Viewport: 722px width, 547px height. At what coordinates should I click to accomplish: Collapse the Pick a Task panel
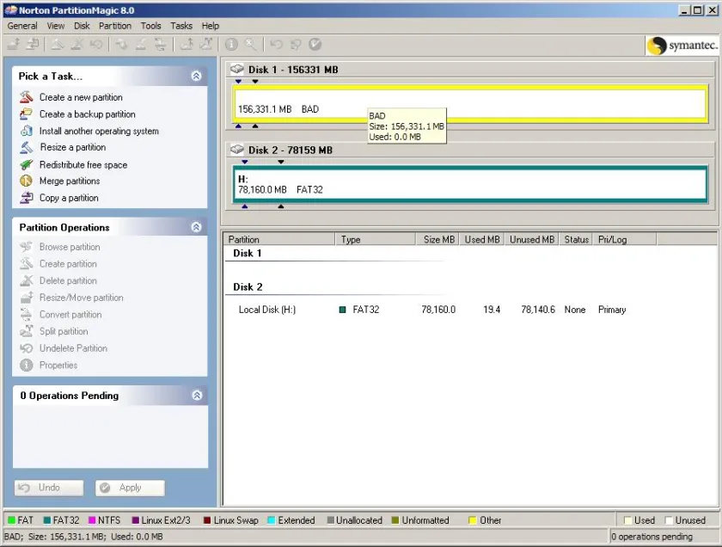[196, 76]
